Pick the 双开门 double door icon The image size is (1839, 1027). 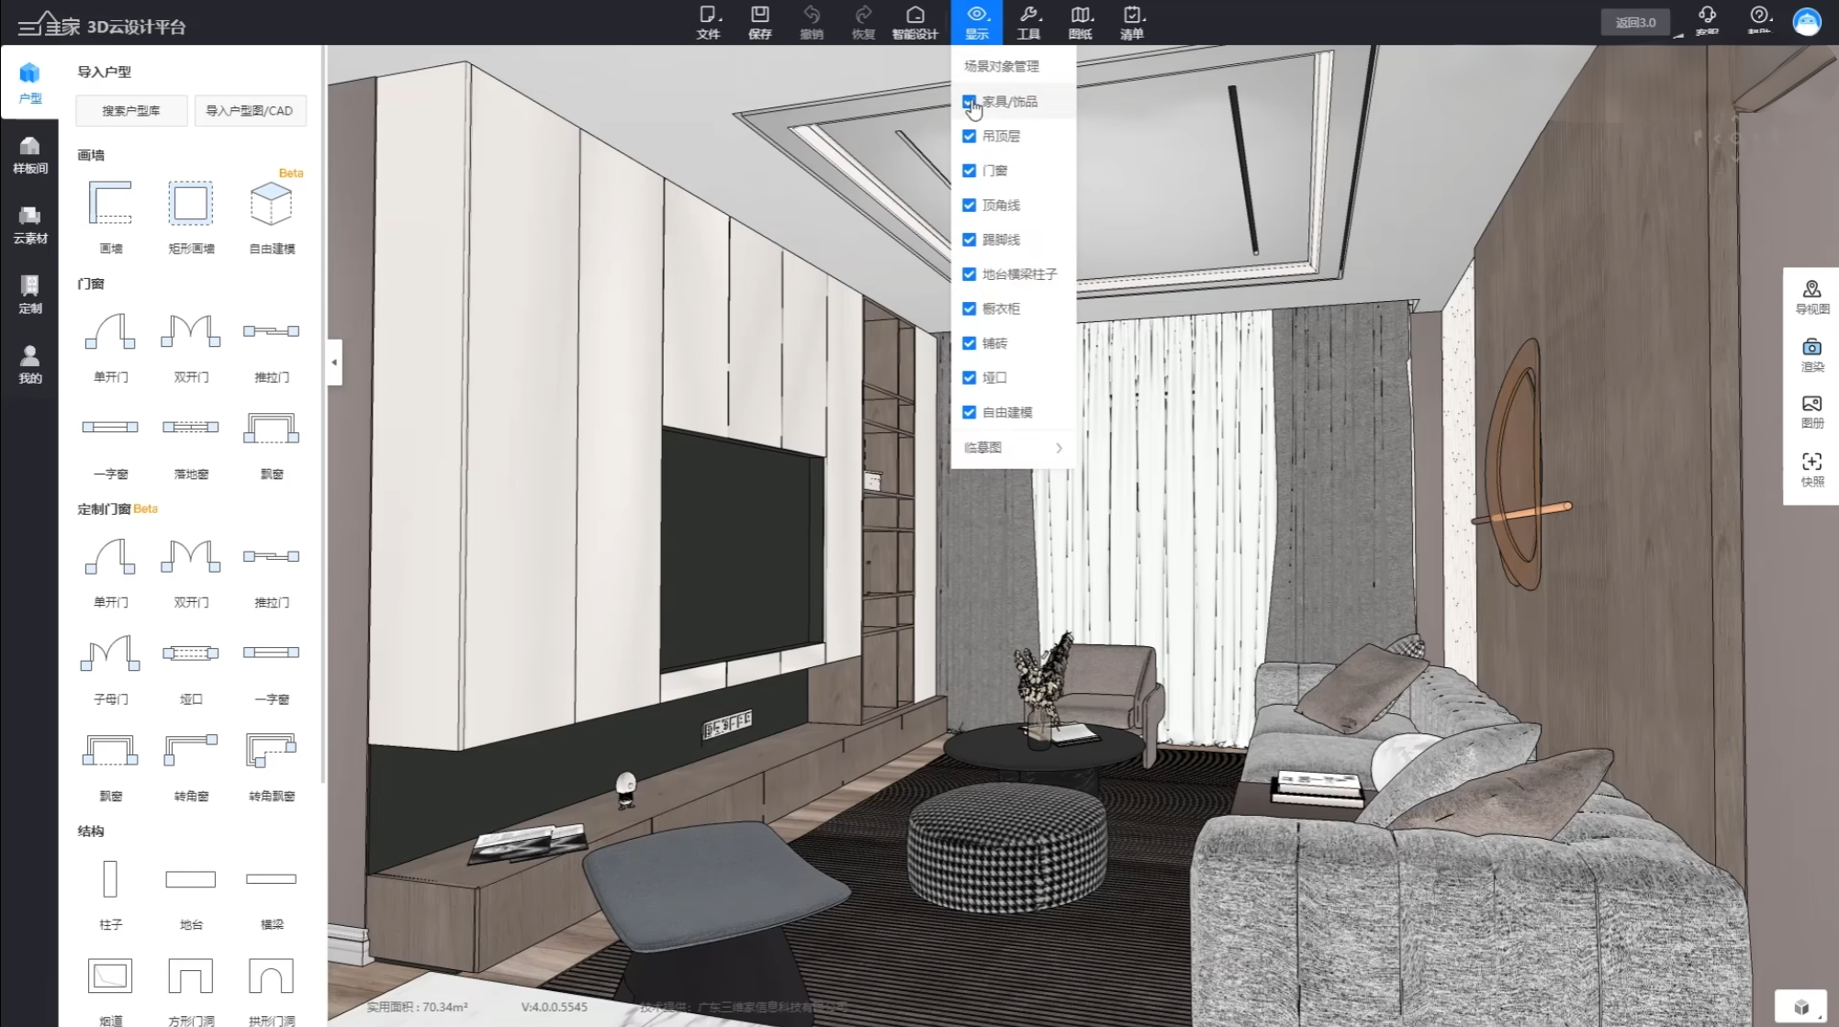coord(190,331)
